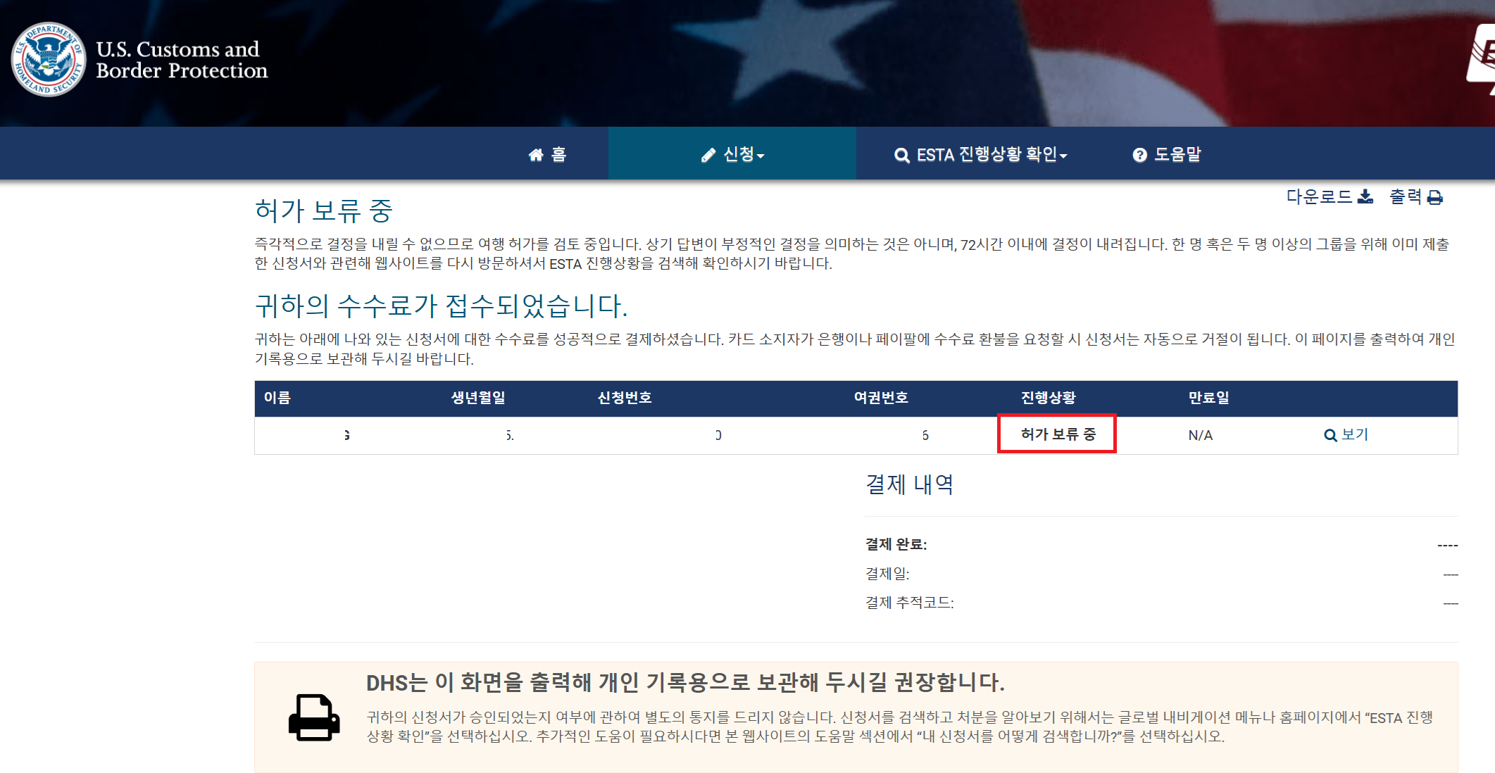Click the magnifier icon beside ESTA 진행상황 확인
Image resolution: width=1495 pixels, height=773 pixels.
click(901, 155)
